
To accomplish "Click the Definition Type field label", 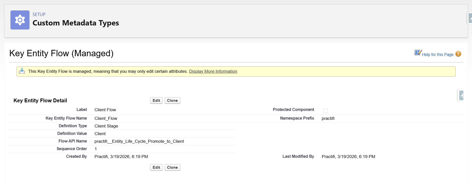I will (73, 126).
